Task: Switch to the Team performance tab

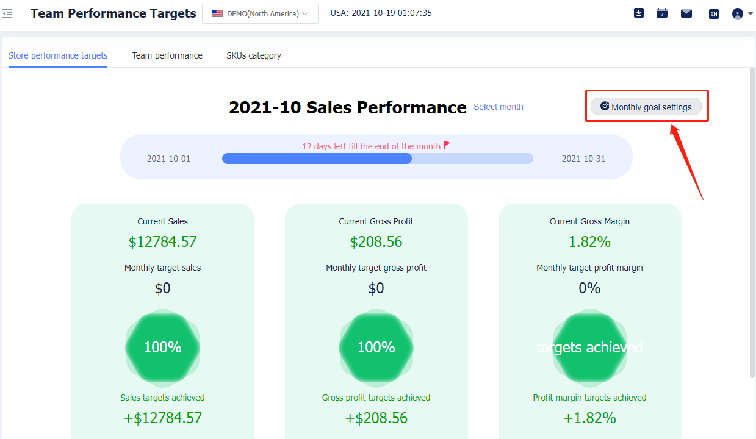Action: pos(167,55)
